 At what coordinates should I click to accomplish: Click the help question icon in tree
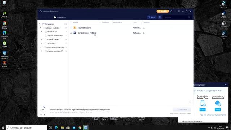click(x=62, y=51)
